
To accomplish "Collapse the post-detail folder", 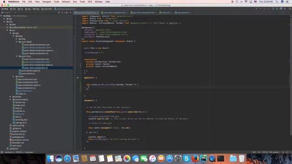I will (x=16, y=42).
